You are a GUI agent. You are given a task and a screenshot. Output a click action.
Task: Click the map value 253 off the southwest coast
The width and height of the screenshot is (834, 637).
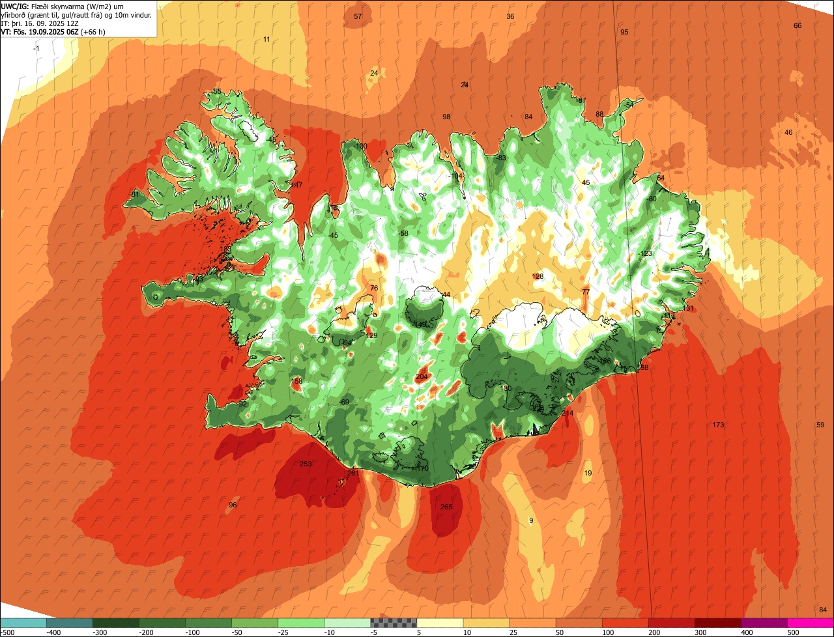coord(306,464)
